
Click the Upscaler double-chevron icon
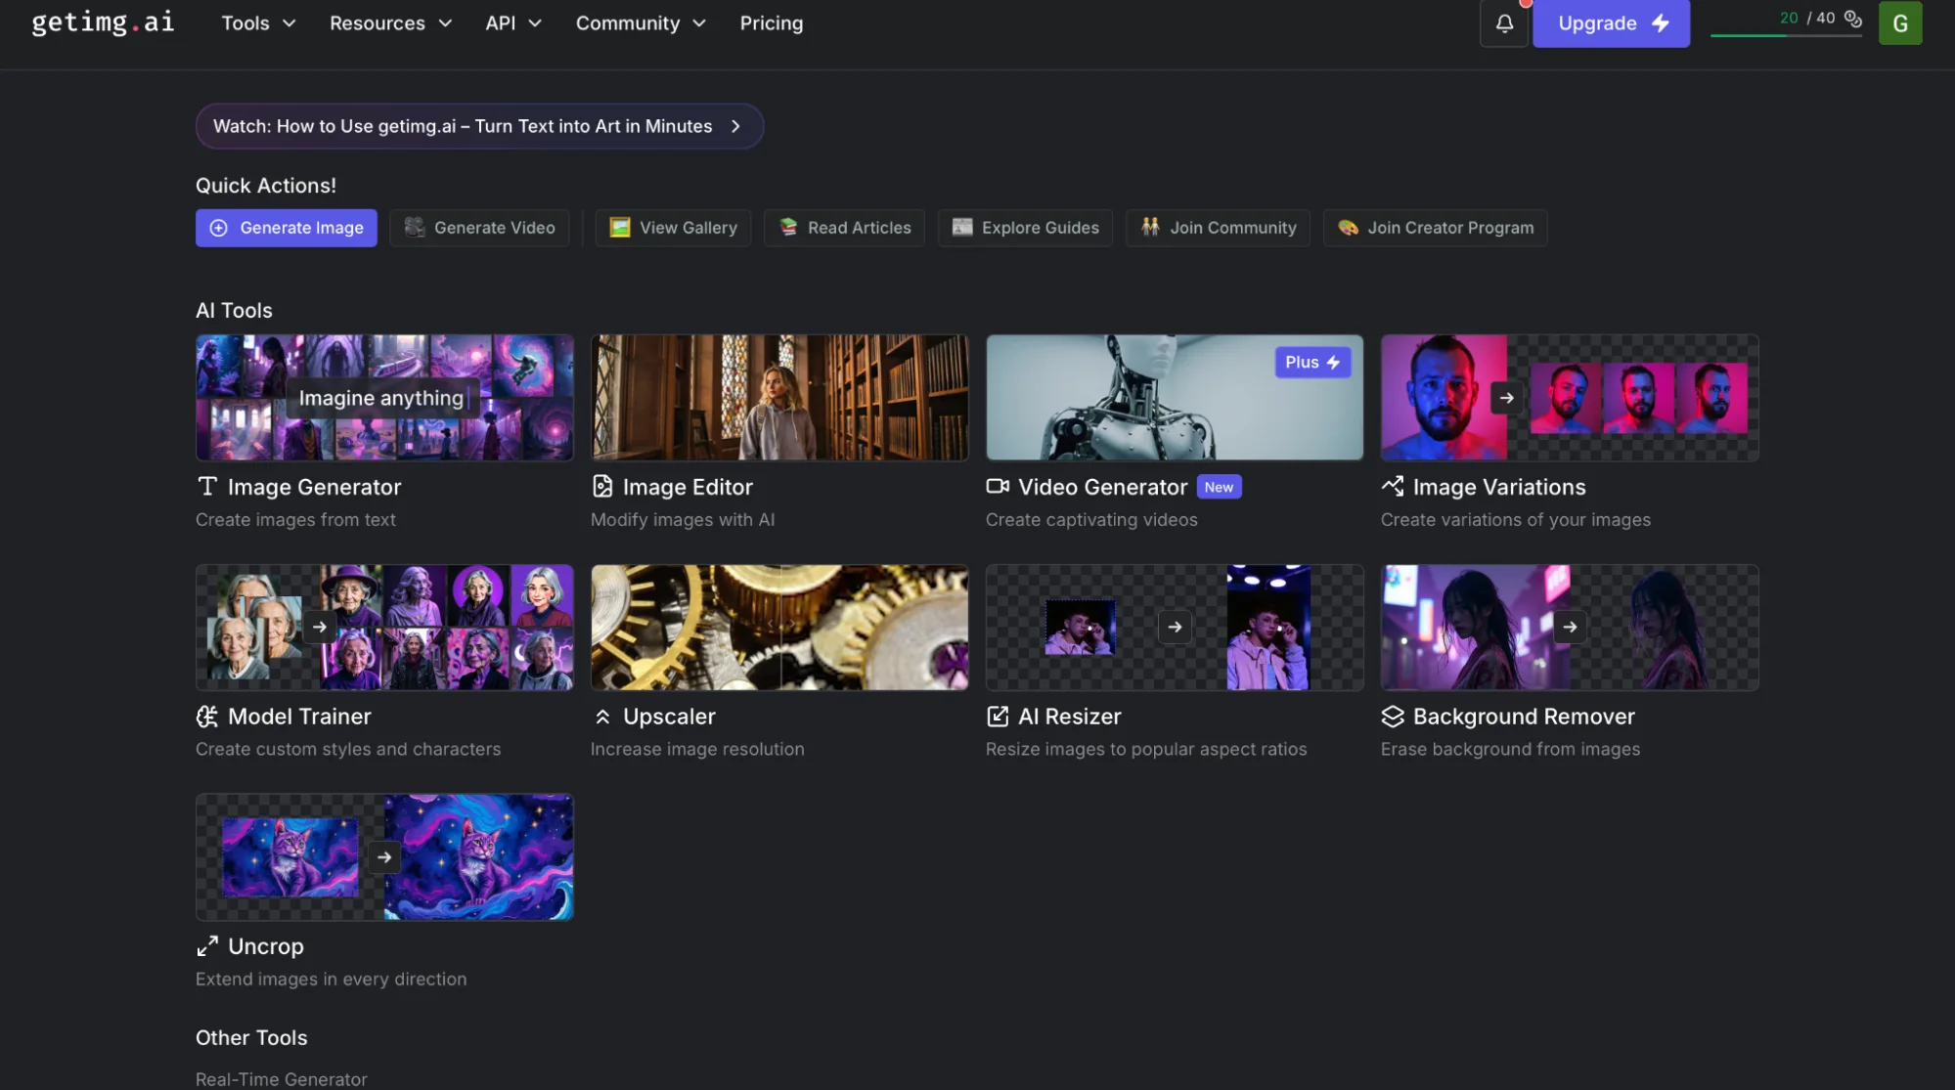coord(602,717)
